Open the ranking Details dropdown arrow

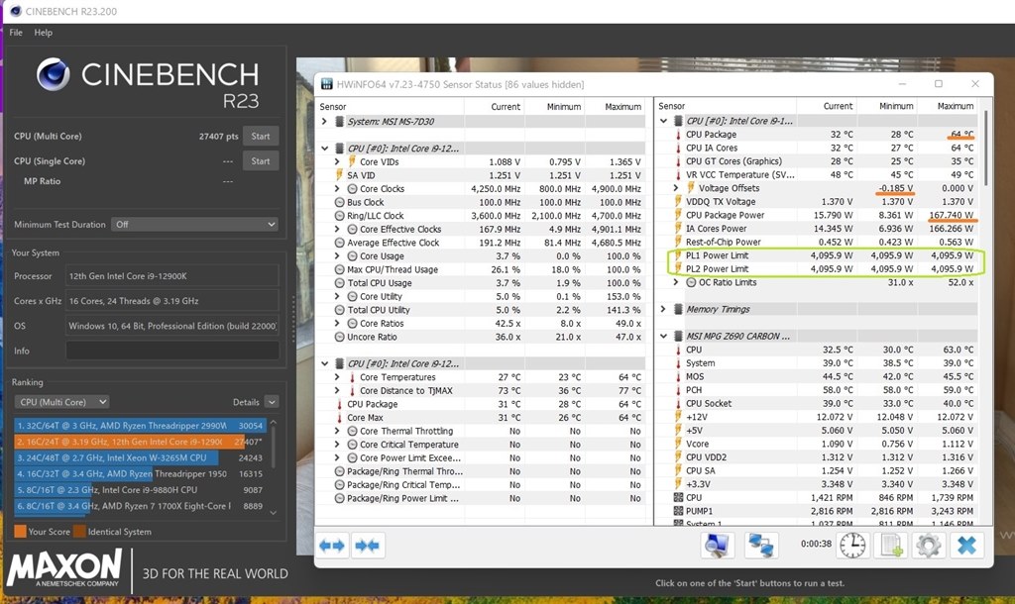(x=272, y=402)
